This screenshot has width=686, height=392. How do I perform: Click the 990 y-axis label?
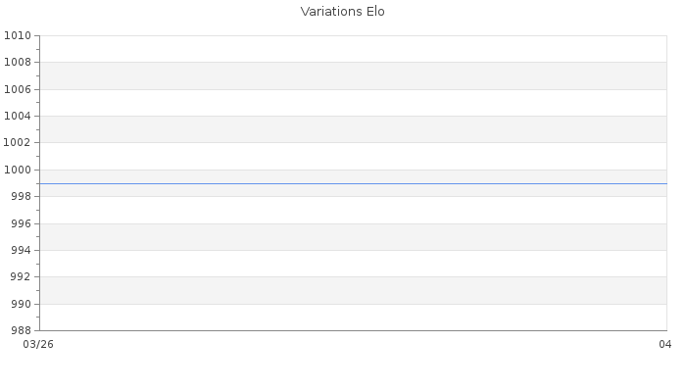[21, 304]
